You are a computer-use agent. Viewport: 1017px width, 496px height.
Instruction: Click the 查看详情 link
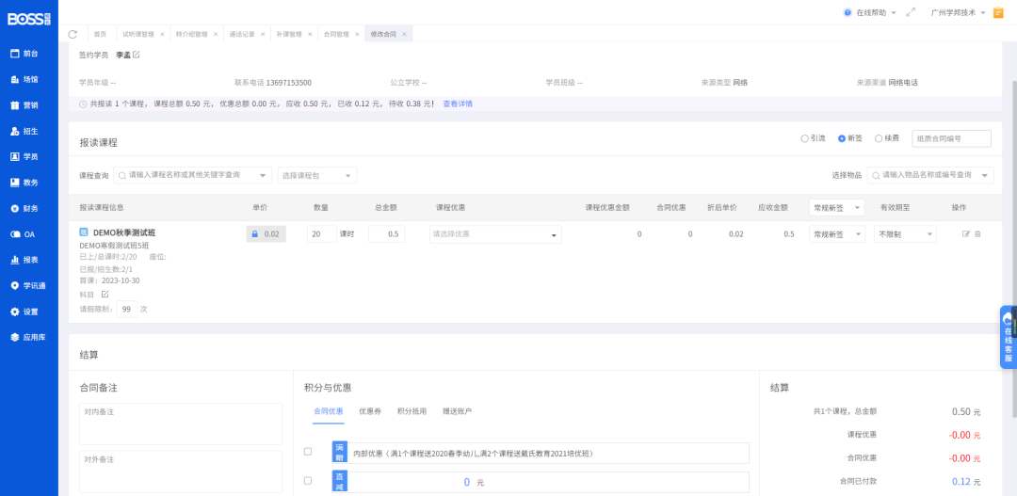click(x=458, y=104)
